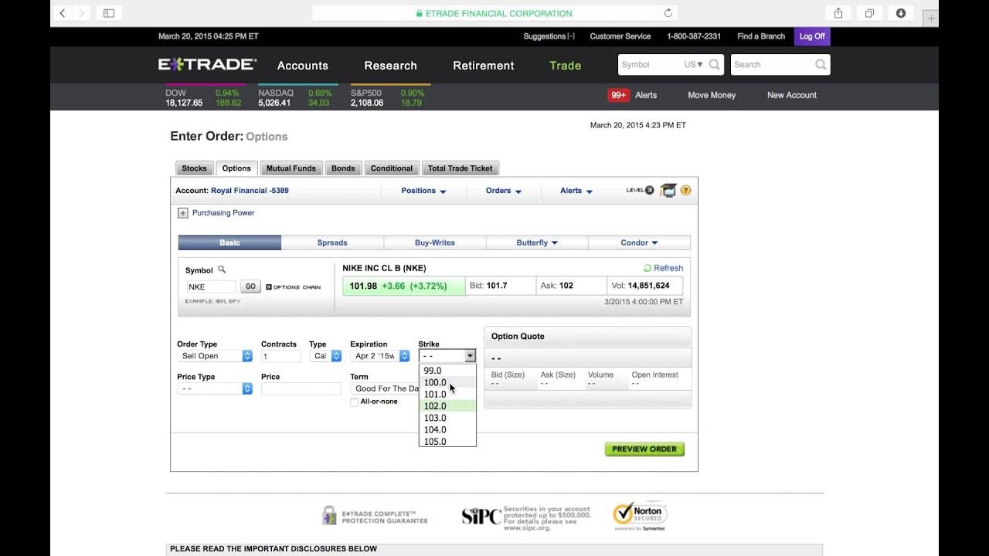Open the Orders dropdown

point(504,191)
